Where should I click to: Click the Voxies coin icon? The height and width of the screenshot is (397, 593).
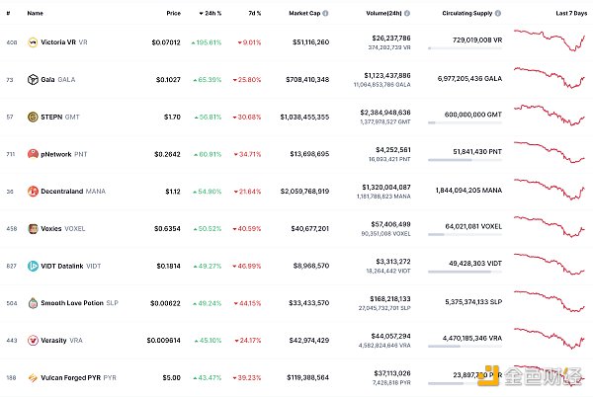click(x=32, y=227)
